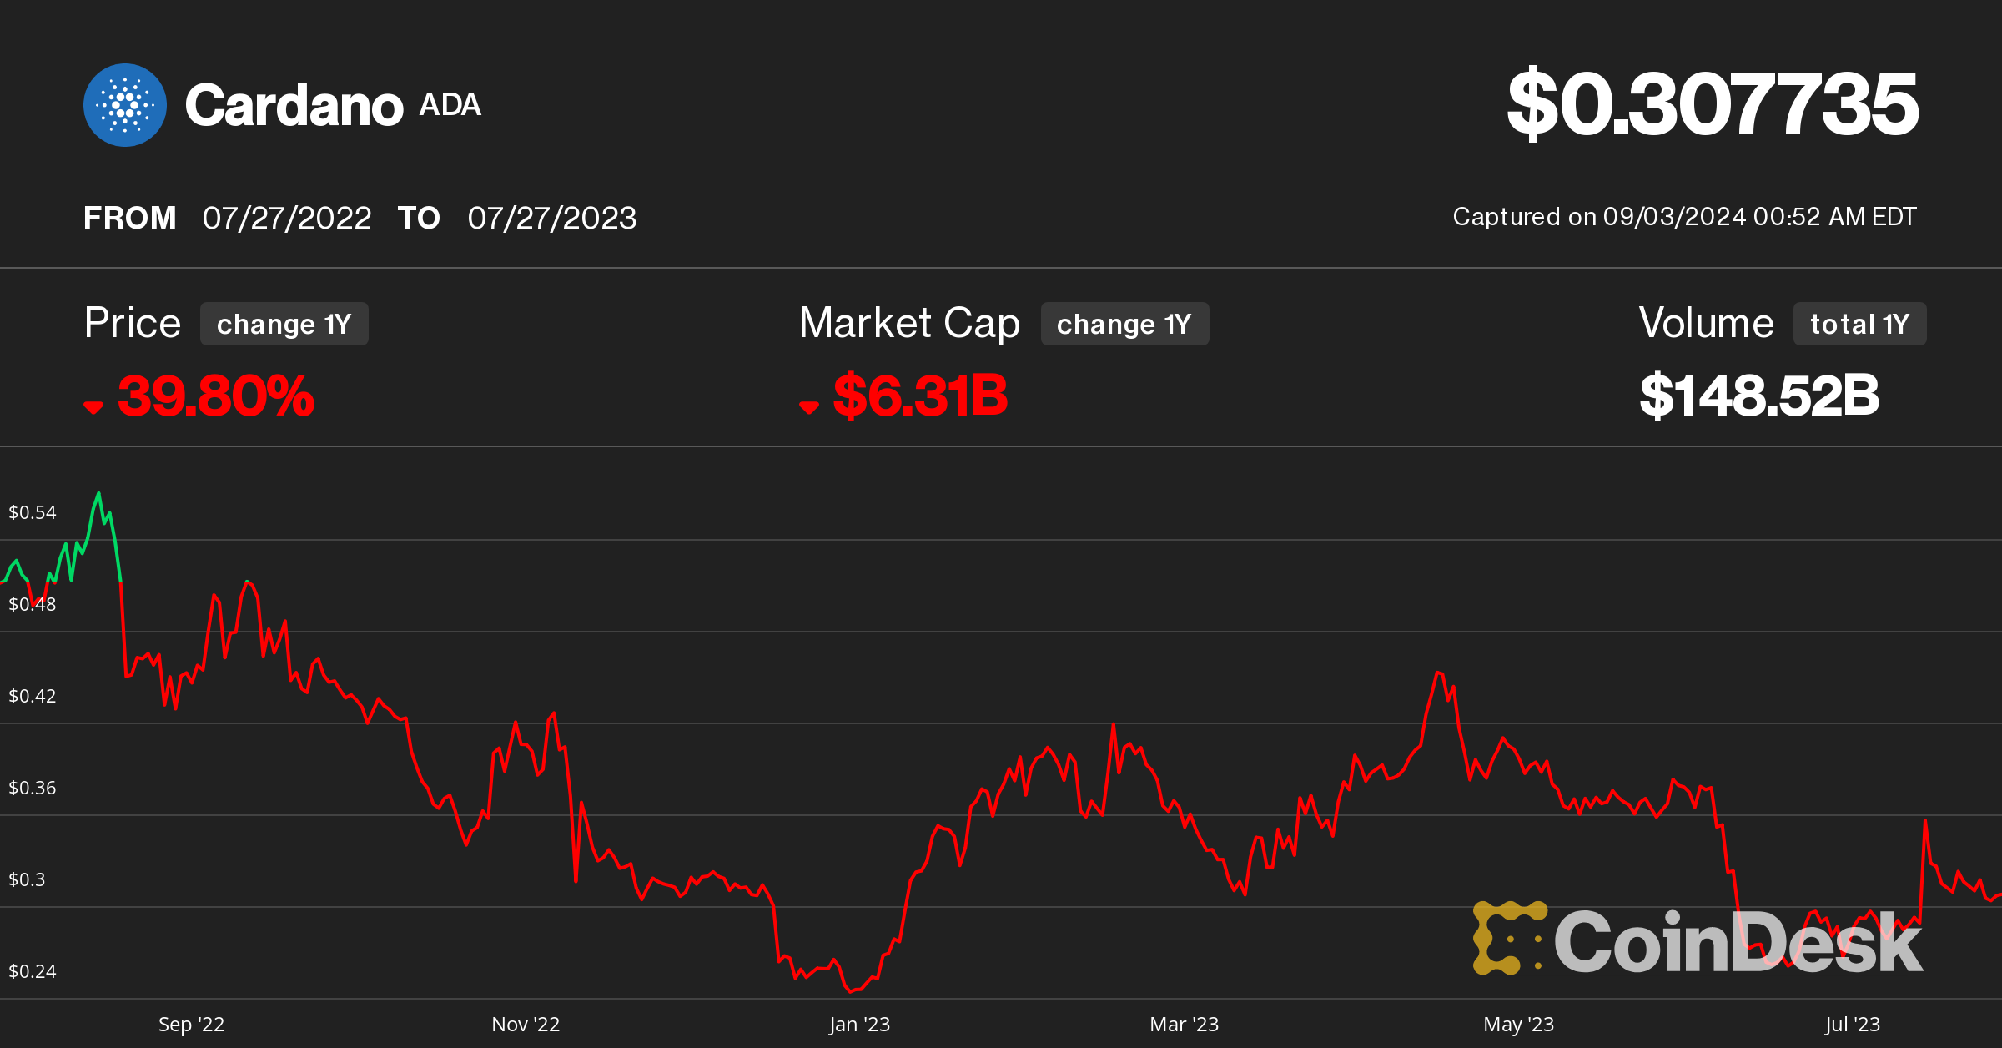The width and height of the screenshot is (2002, 1048).
Task: Click the $0.3 y-axis label
Action: point(27,879)
